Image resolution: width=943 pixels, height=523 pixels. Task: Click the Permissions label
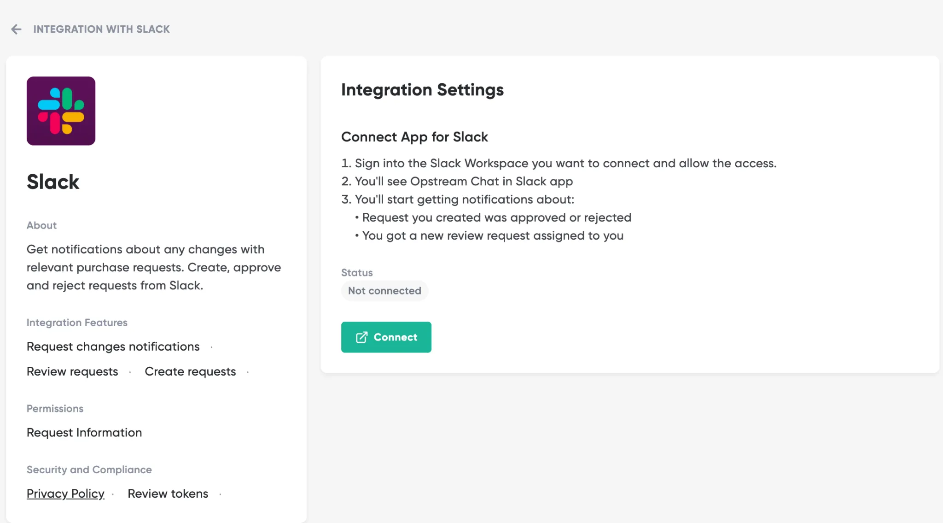click(x=55, y=409)
